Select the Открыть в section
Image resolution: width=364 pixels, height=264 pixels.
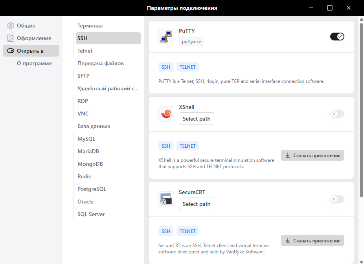point(31,51)
